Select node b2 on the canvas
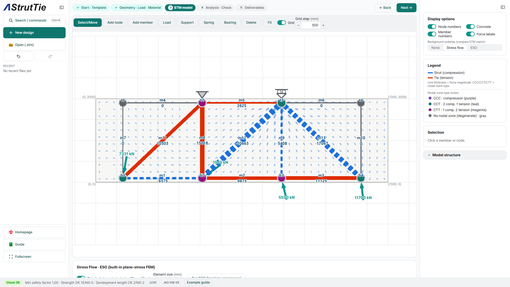 pyautogui.click(x=202, y=178)
